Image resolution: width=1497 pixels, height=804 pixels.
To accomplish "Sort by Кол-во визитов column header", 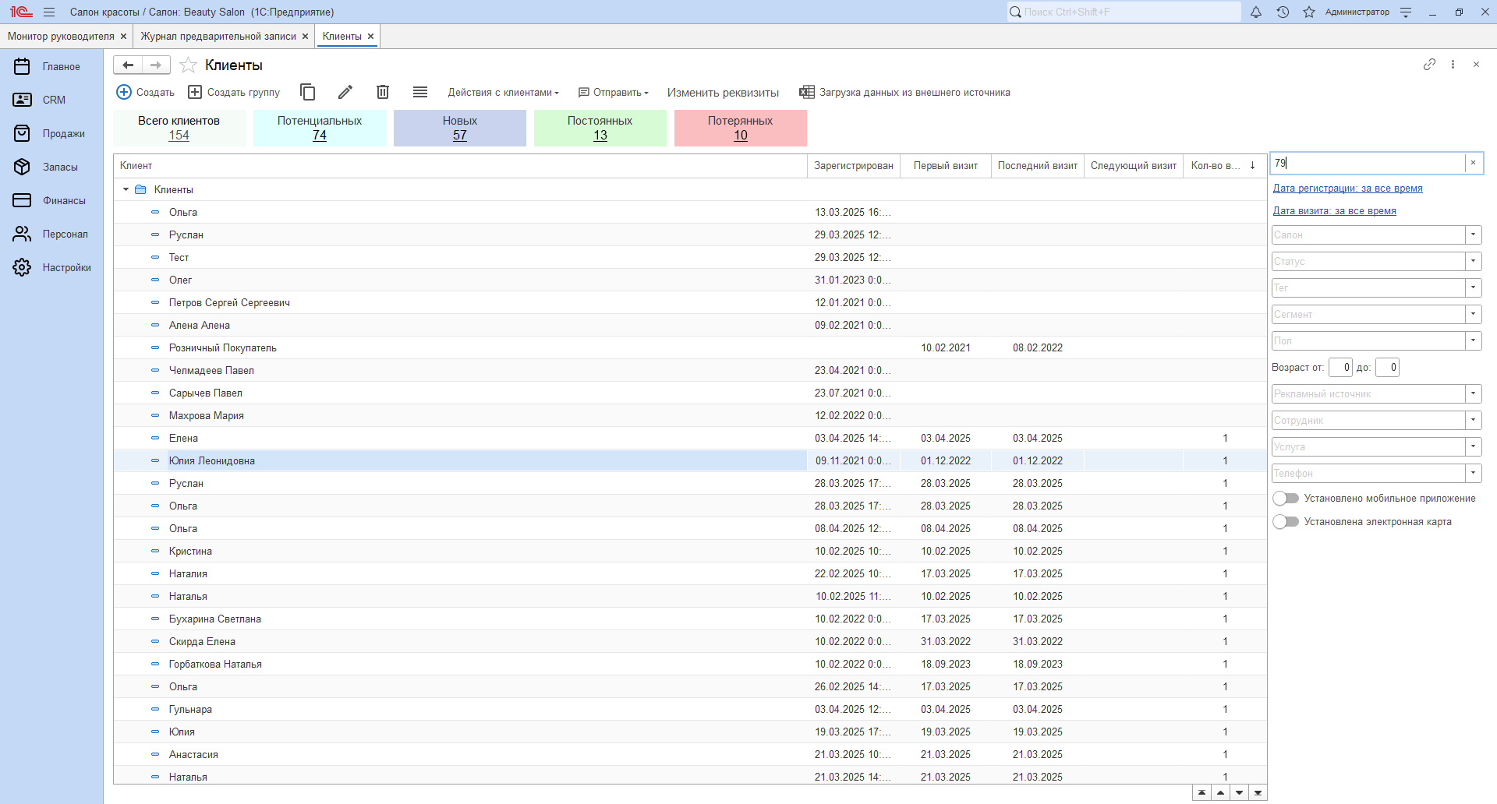I will [1225, 166].
